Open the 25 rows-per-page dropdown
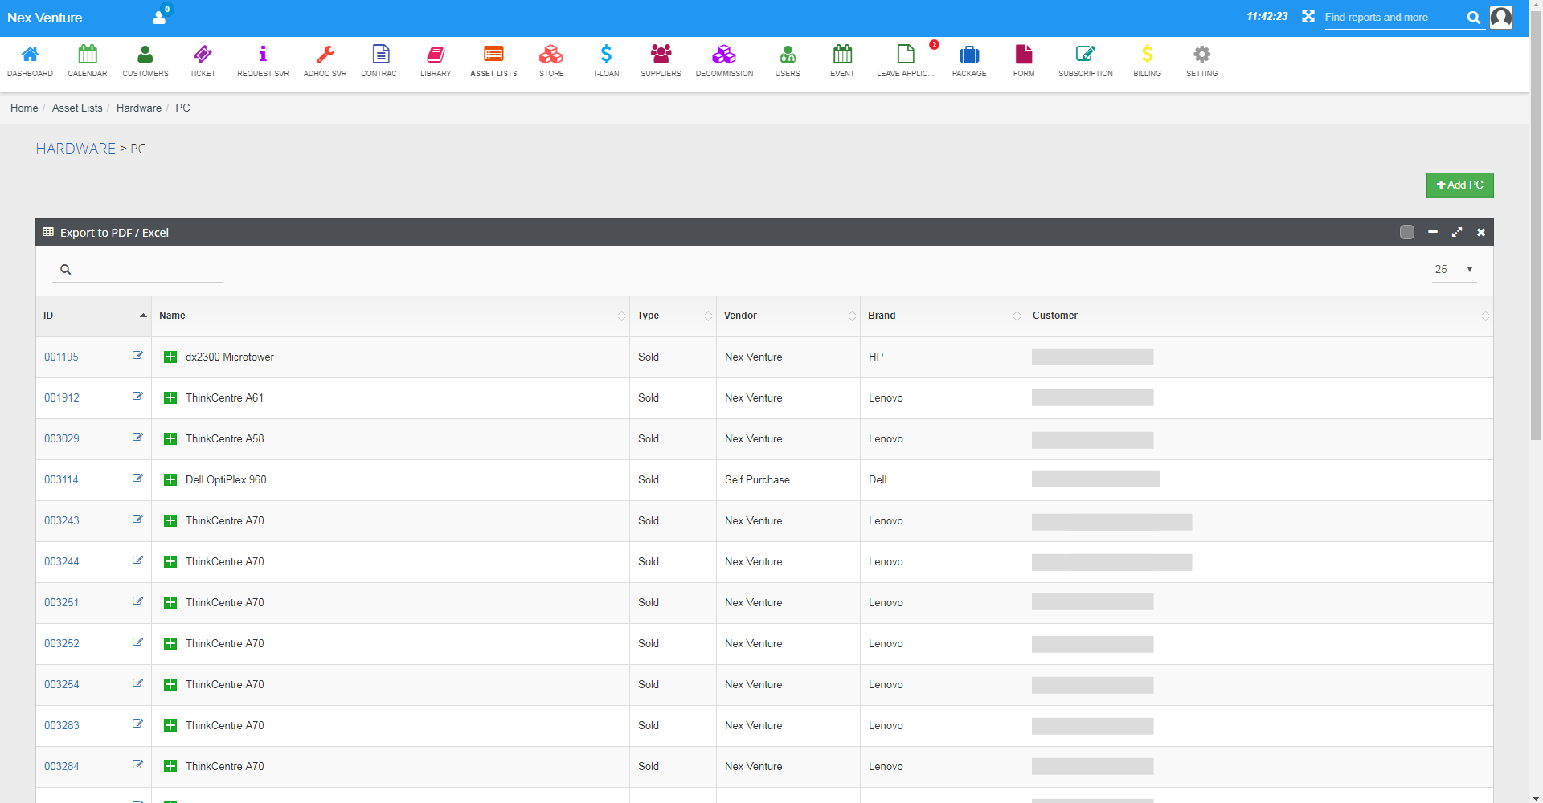 pyautogui.click(x=1454, y=270)
